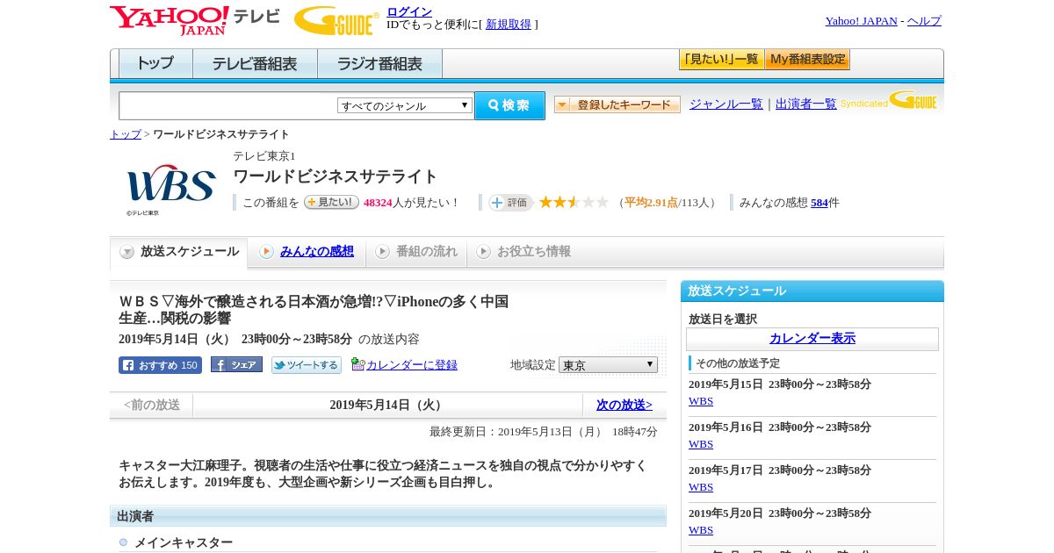Click the Facebook おすすめ 150 button

point(160,365)
